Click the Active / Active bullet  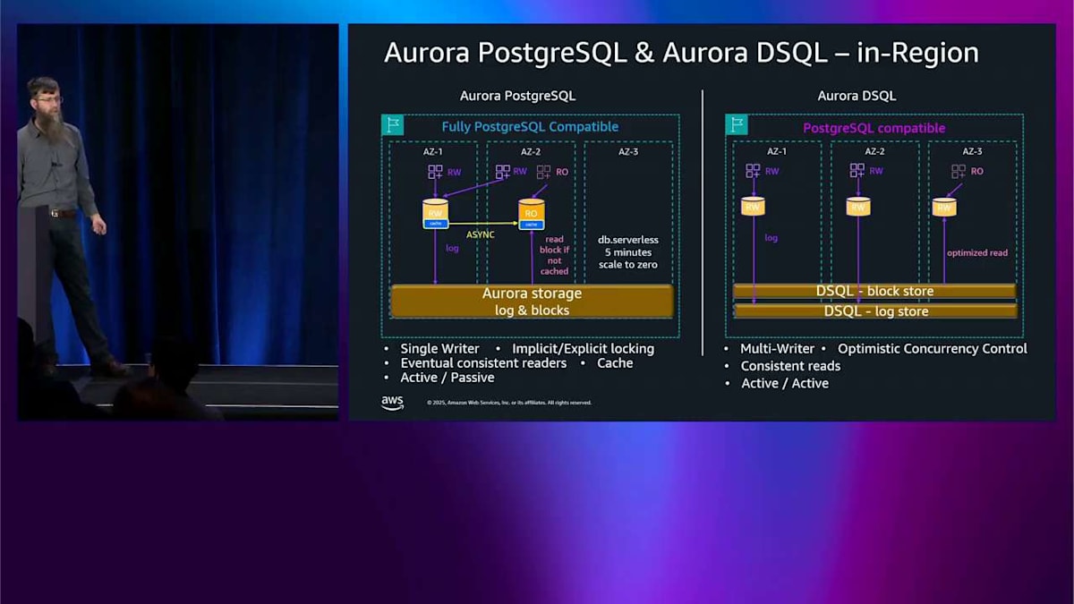click(785, 383)
